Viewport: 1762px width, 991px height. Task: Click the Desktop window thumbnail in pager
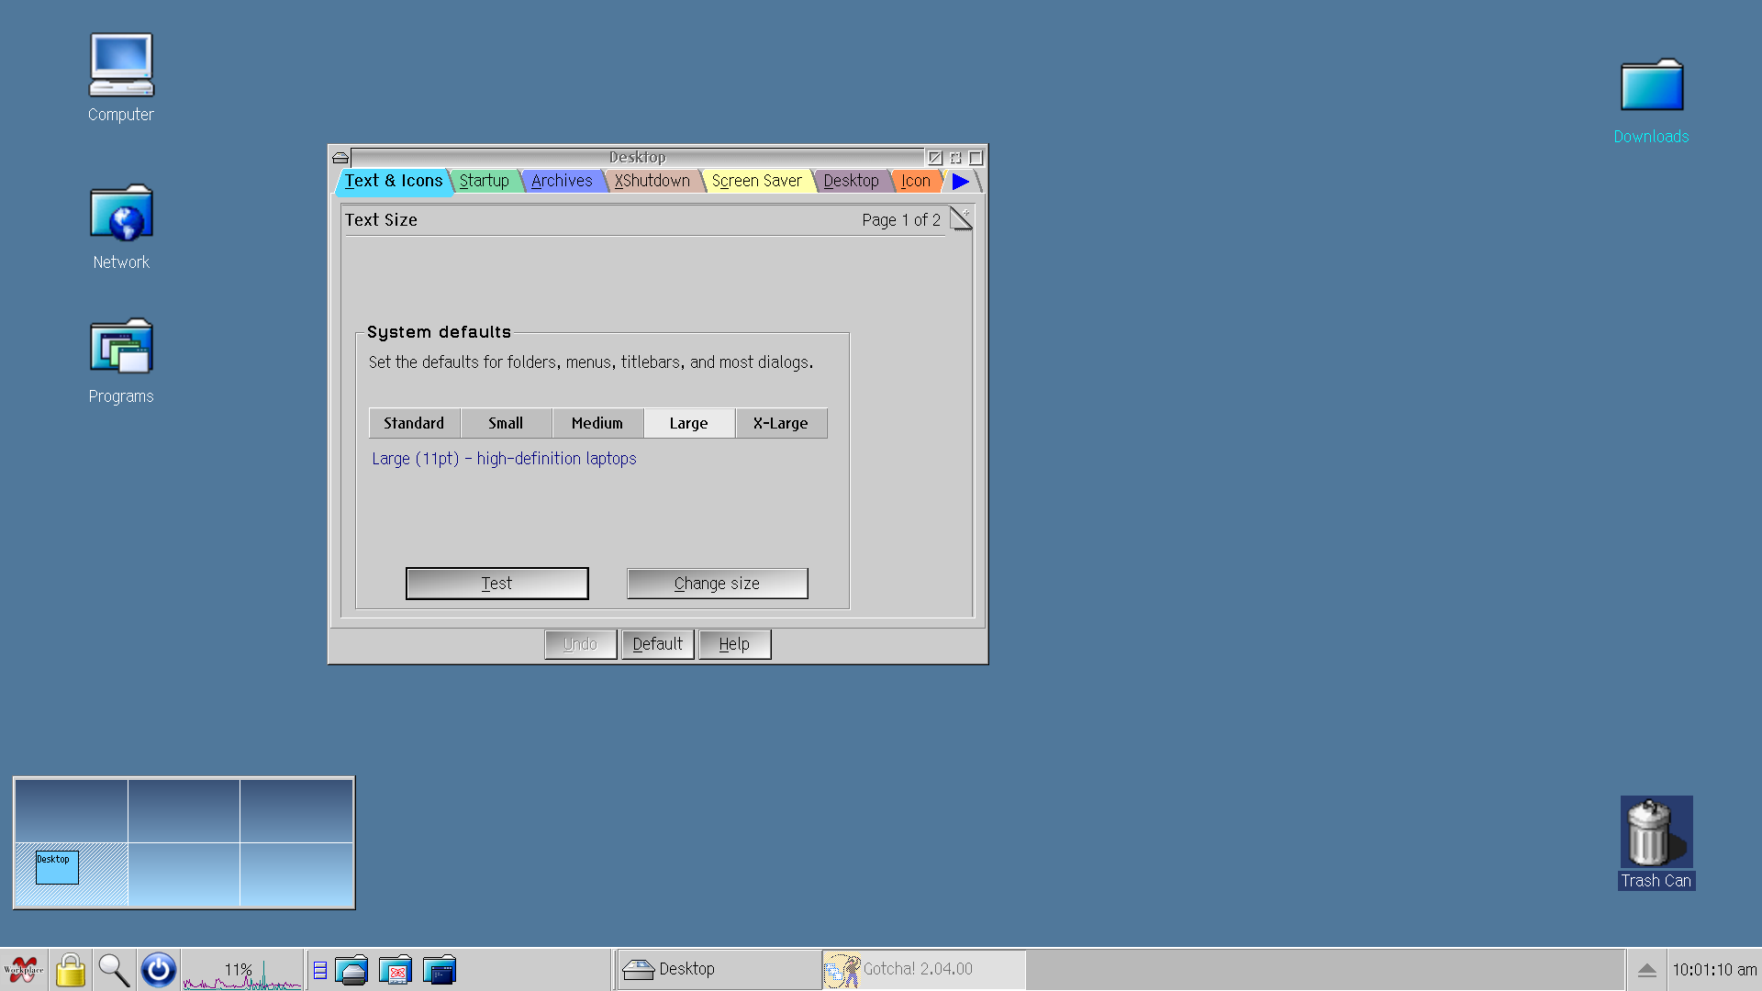pos(57,867)
